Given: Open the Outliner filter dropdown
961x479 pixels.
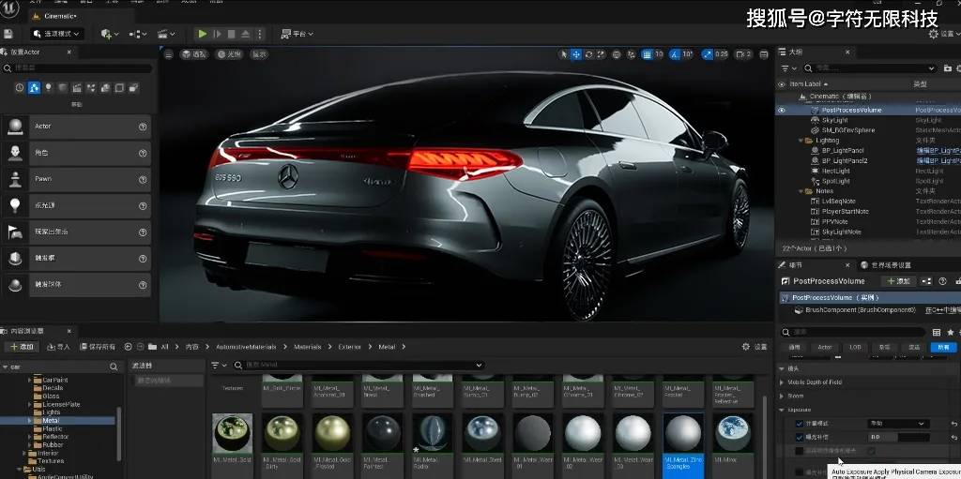Looking at the screenshot, I should click(787, 68).
